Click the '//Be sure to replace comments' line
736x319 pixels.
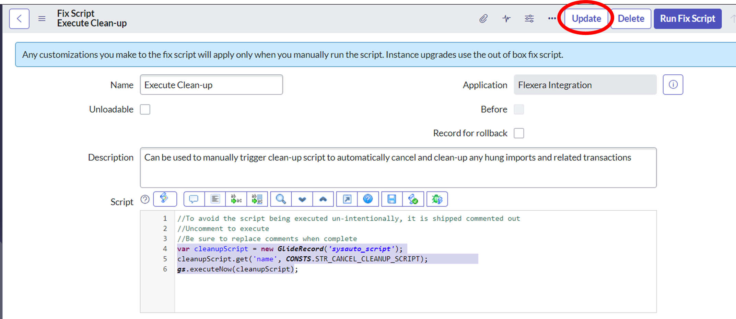267,239
